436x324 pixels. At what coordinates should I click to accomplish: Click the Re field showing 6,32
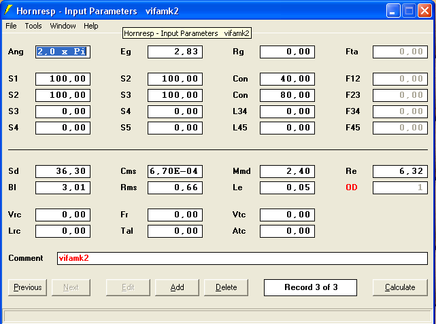pyautogui.click(x=400, y=171)
